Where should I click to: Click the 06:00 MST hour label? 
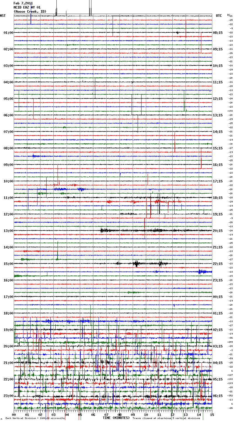(x=9, y=115)
